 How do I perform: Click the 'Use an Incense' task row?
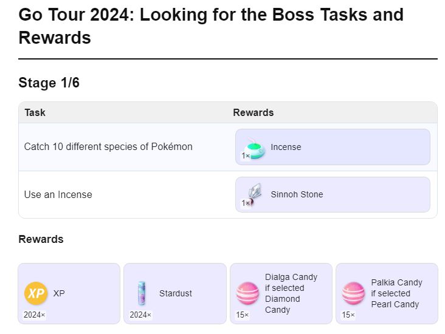(58, 194)
